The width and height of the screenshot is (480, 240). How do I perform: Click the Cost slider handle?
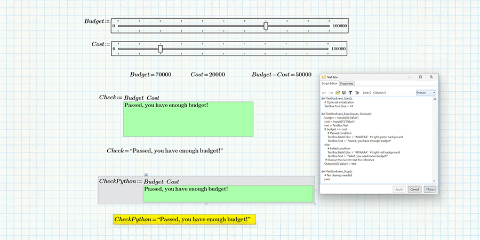click(x=160, y=49)
